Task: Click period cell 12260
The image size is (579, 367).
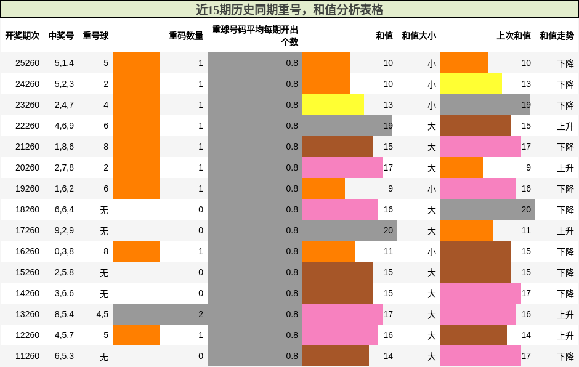Action: (27, 335)
